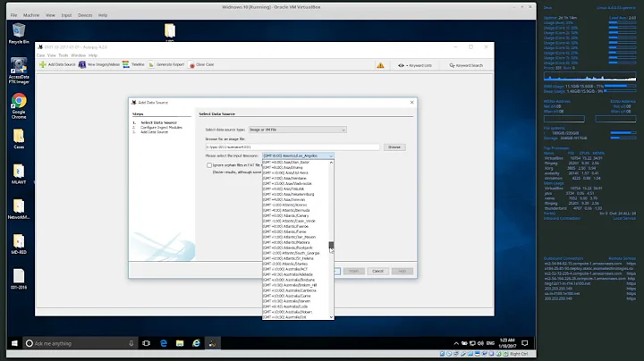644x361 pixels.
Task: Open the Tools menu in Autopsy
Action: (64, 55)
